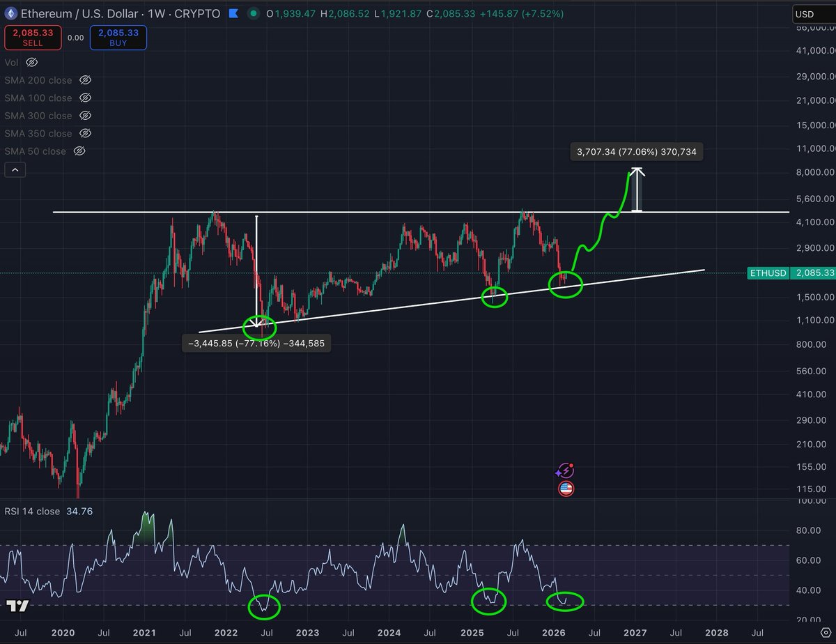
Task: Click the RSI value 34.76
Action: 79,512
